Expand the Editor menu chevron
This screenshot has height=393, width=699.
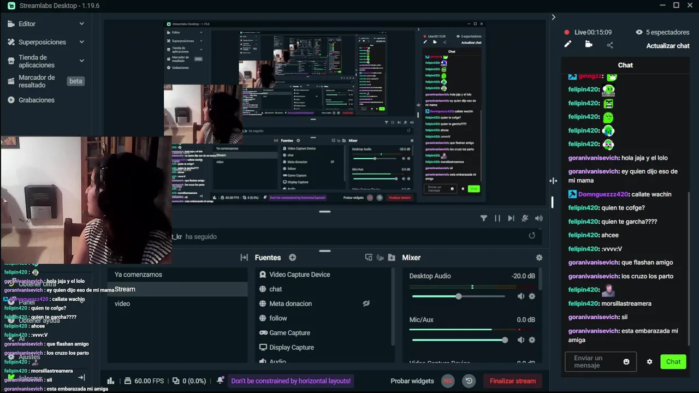pyautogui.click(x=81, y=24)
